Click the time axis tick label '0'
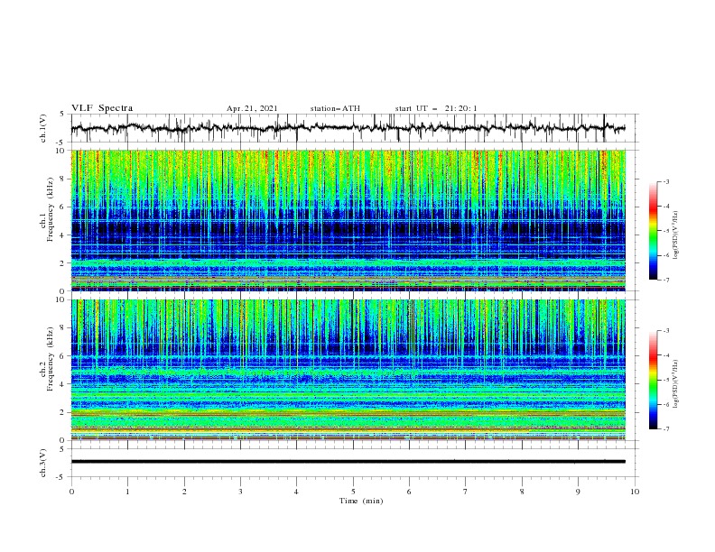Screen dimensions: 715x552 pos(71,492)
